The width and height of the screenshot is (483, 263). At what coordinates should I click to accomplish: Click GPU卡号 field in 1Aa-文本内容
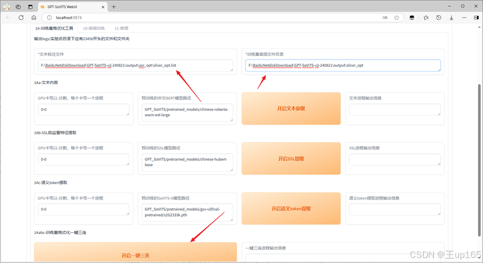click(x=83, y=110)
